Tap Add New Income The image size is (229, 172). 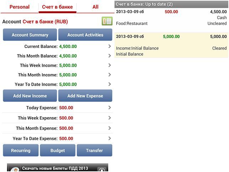[30, 96]
